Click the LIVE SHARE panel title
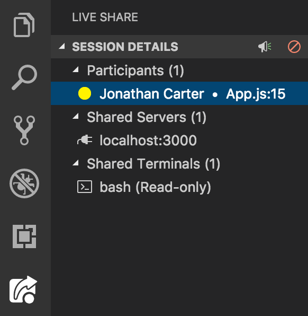The width and height of the screenshot is (308, 316). coord(105,17)
